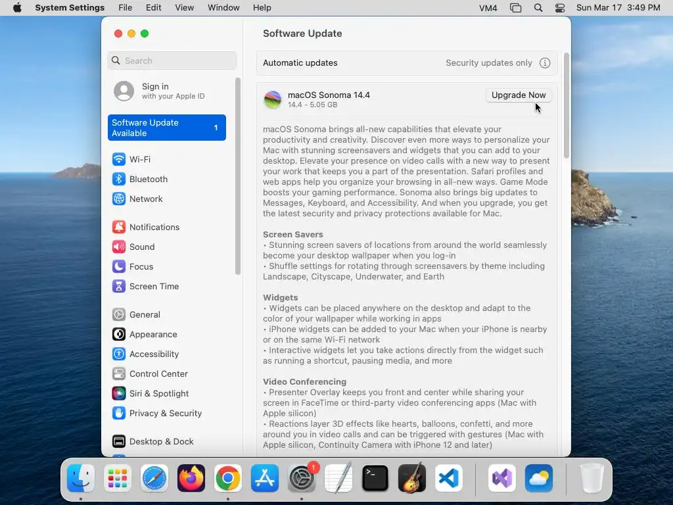
Task: Click VM4 in the menu bar
Action: (x=488, y=8)
